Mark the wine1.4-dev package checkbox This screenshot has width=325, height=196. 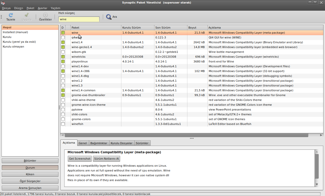63,66
